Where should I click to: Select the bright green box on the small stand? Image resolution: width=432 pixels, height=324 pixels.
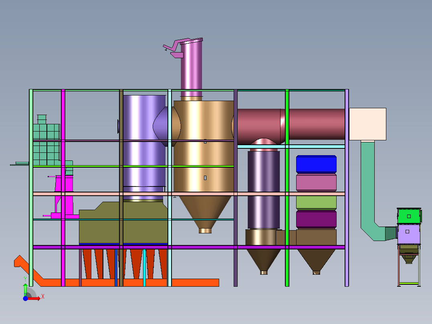pyautogui.click(x=409, y=217)
